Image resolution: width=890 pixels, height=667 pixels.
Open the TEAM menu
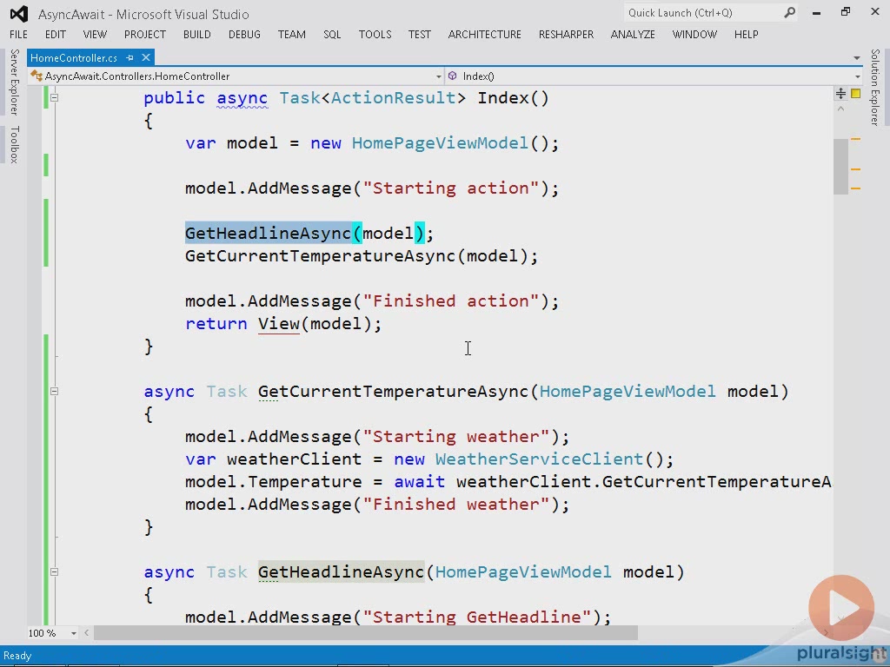pos(292,35)
